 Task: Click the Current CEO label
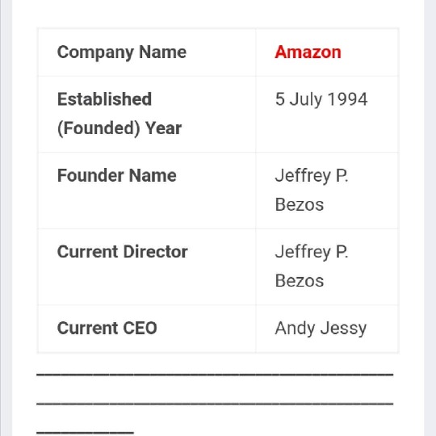point(107,328)
